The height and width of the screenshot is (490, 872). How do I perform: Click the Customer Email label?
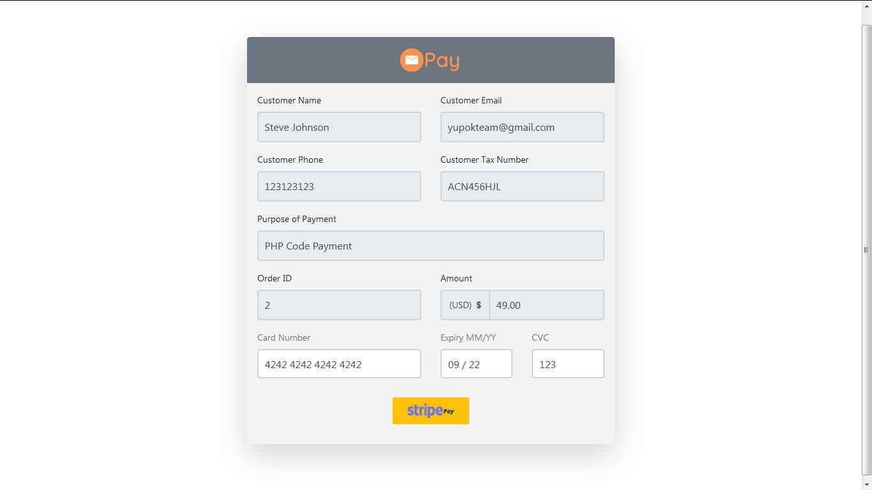coord(470,100)
